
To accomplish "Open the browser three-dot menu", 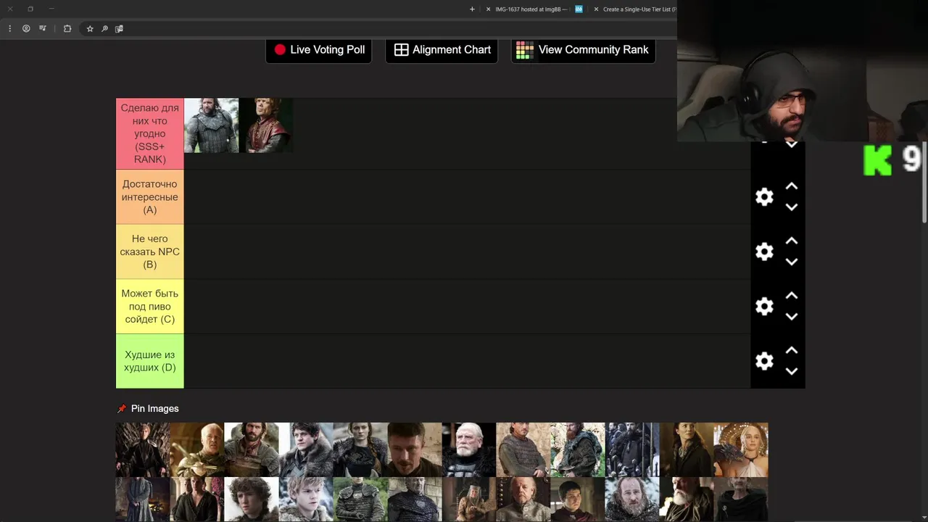I will [9, 29].
